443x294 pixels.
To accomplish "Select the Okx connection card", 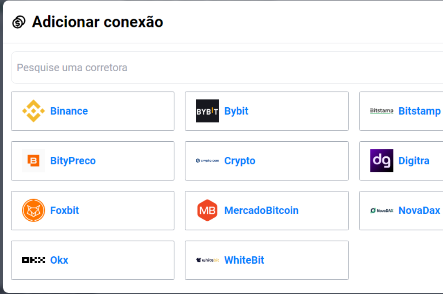I will coord(92,260).
